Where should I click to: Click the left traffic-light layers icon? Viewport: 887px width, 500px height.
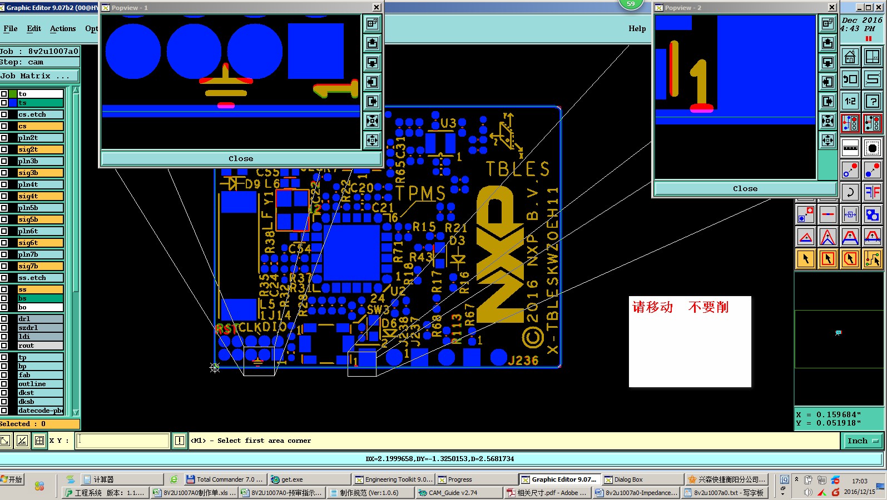[x=850, y=123]
